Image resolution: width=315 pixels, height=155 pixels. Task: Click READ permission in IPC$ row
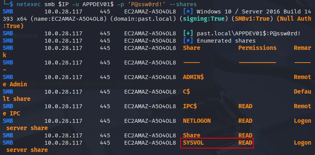(245, 106)
